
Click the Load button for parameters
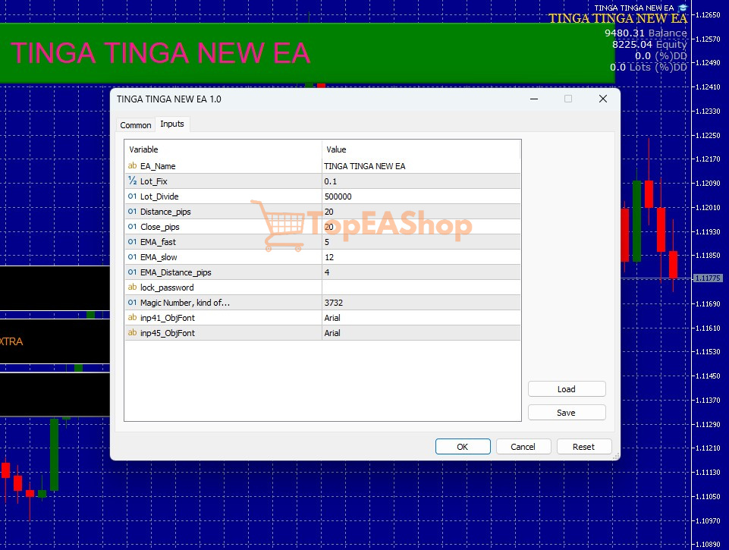(x=566, y=388)
